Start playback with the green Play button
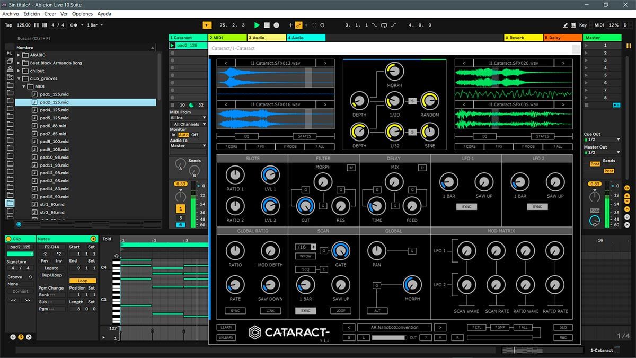 [x=257, y=25]
